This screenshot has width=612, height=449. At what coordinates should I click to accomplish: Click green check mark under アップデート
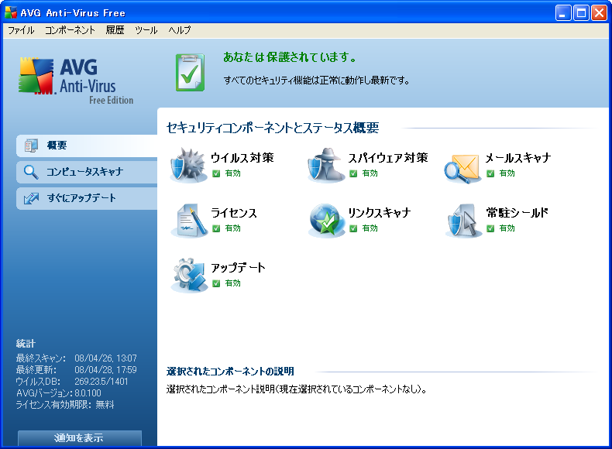tap(216, 283)
